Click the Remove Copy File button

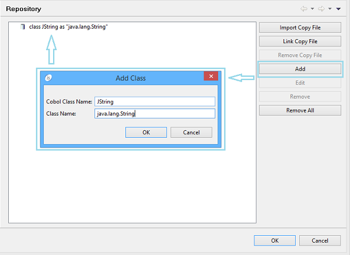coord(300,55)
